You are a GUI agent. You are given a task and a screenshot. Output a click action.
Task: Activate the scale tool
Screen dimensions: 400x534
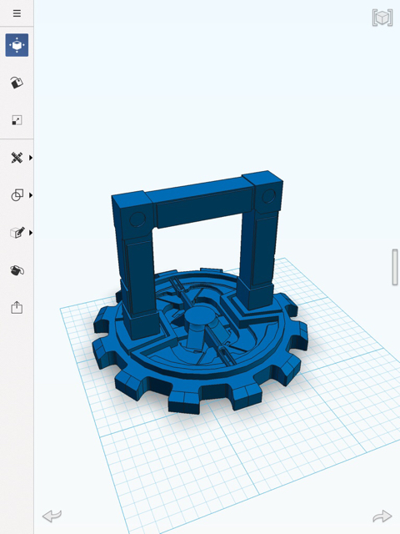[17, 120]
